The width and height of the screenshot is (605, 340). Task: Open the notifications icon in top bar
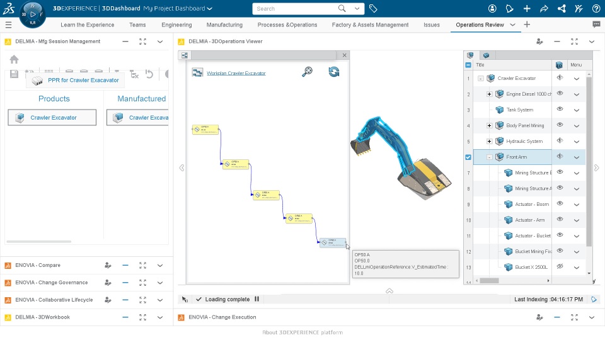point(509,8)
